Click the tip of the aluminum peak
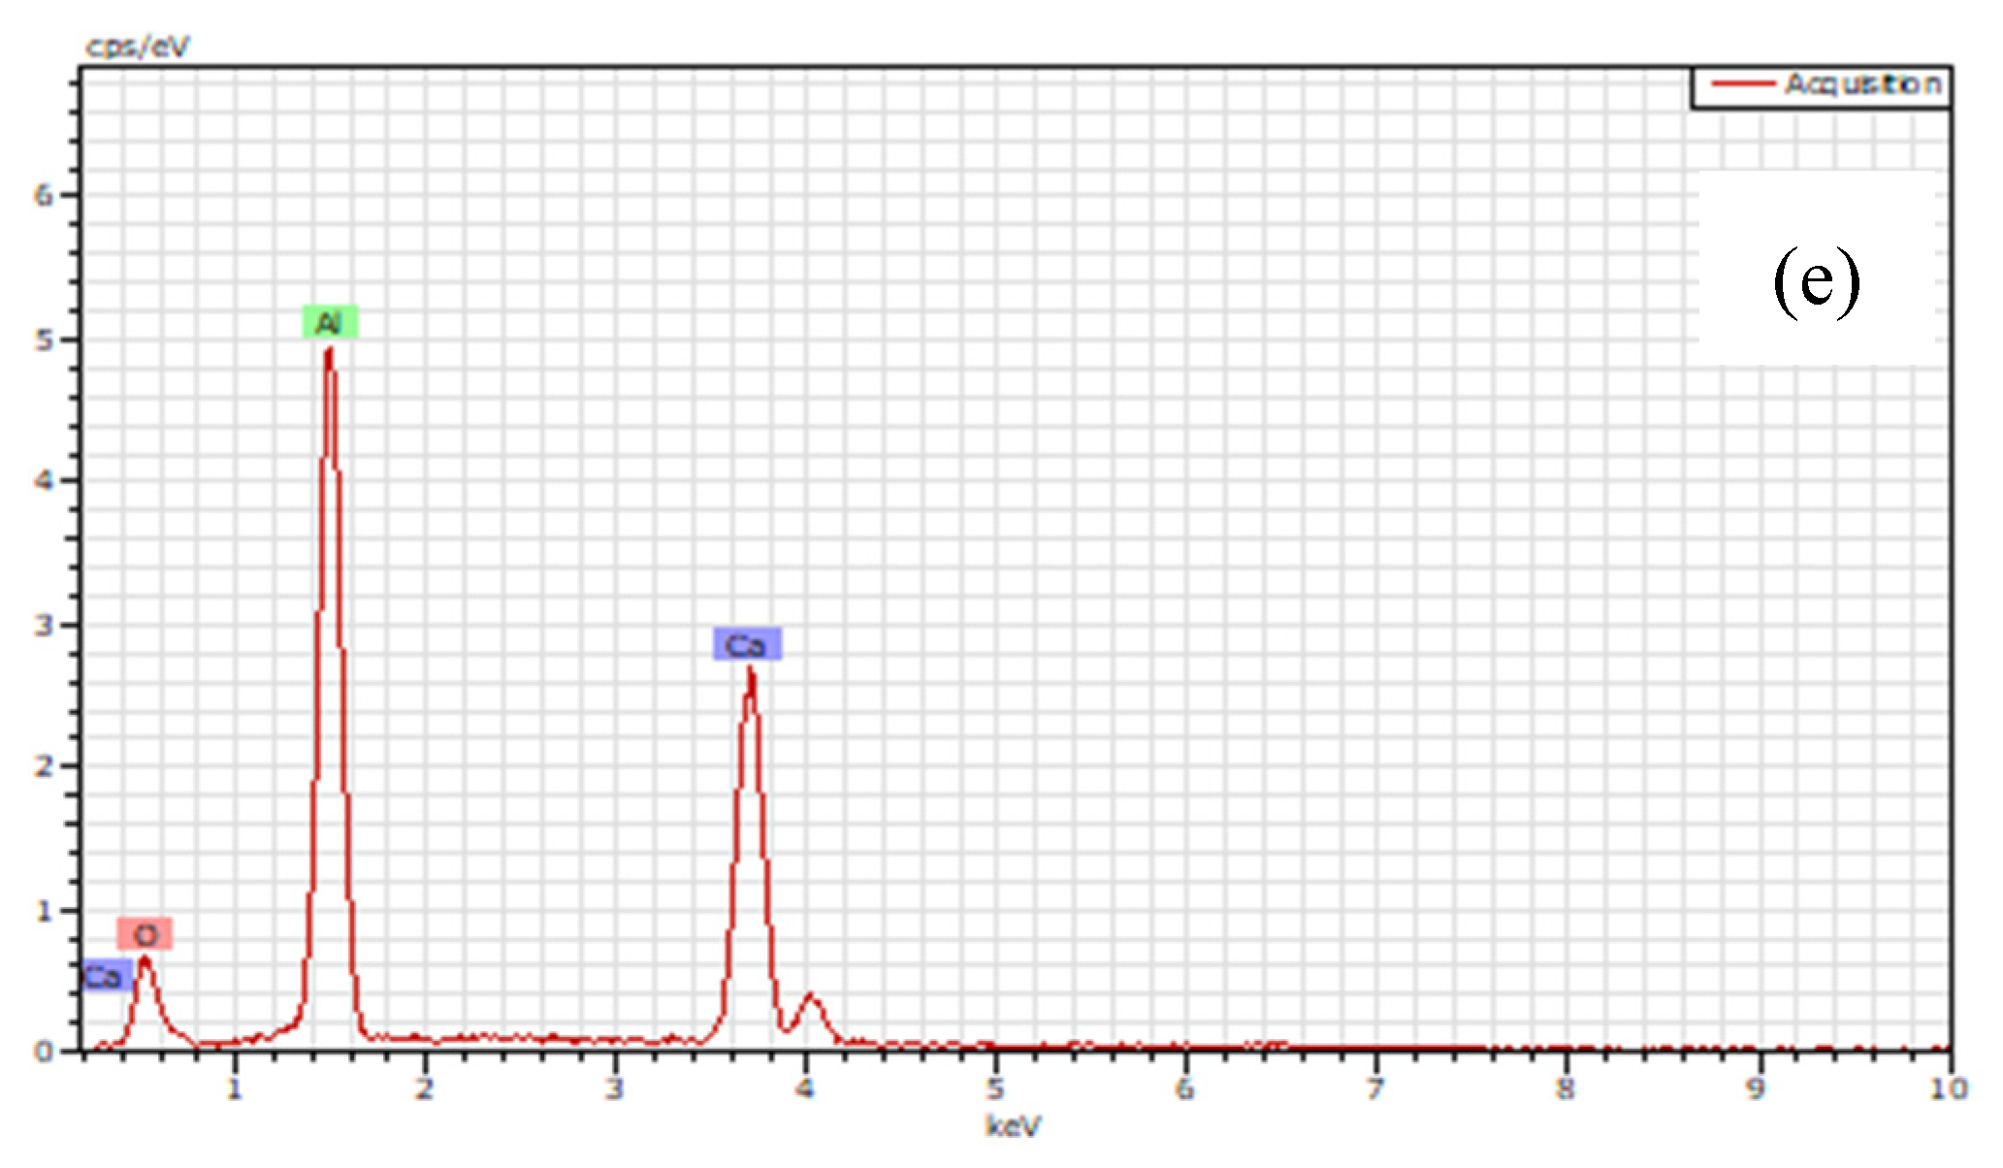 point(329,351)
